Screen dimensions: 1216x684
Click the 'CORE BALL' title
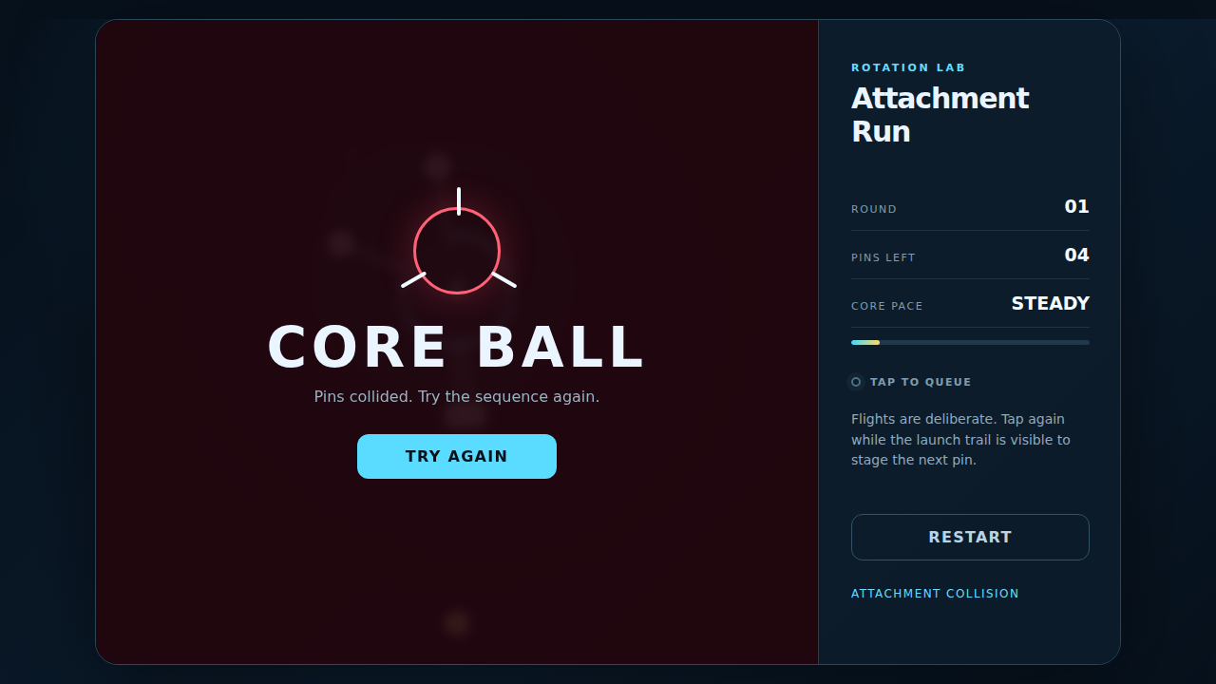click(457, 348)
